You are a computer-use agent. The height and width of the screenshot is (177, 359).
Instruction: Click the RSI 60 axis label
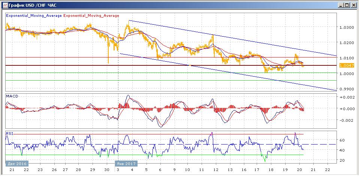[343, 140]
